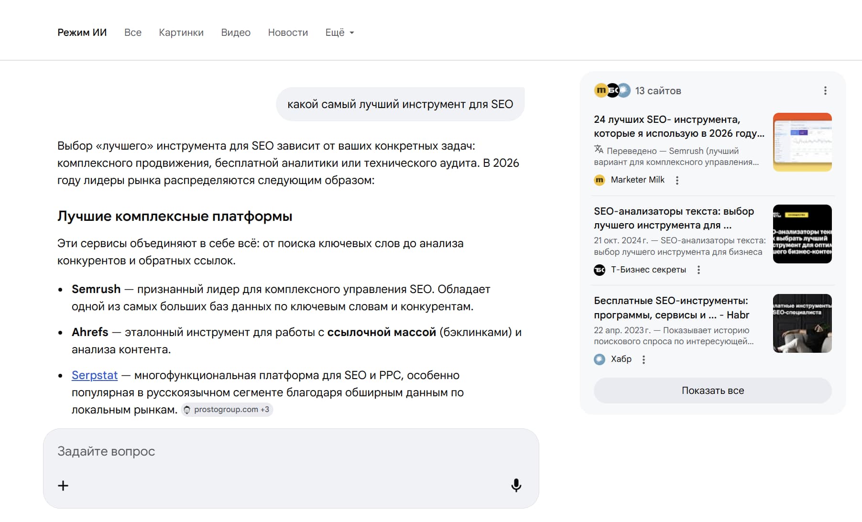Open the options menu next to Т-Бизнес секреты
The image size is (862, 522).
tap(698, 270)
